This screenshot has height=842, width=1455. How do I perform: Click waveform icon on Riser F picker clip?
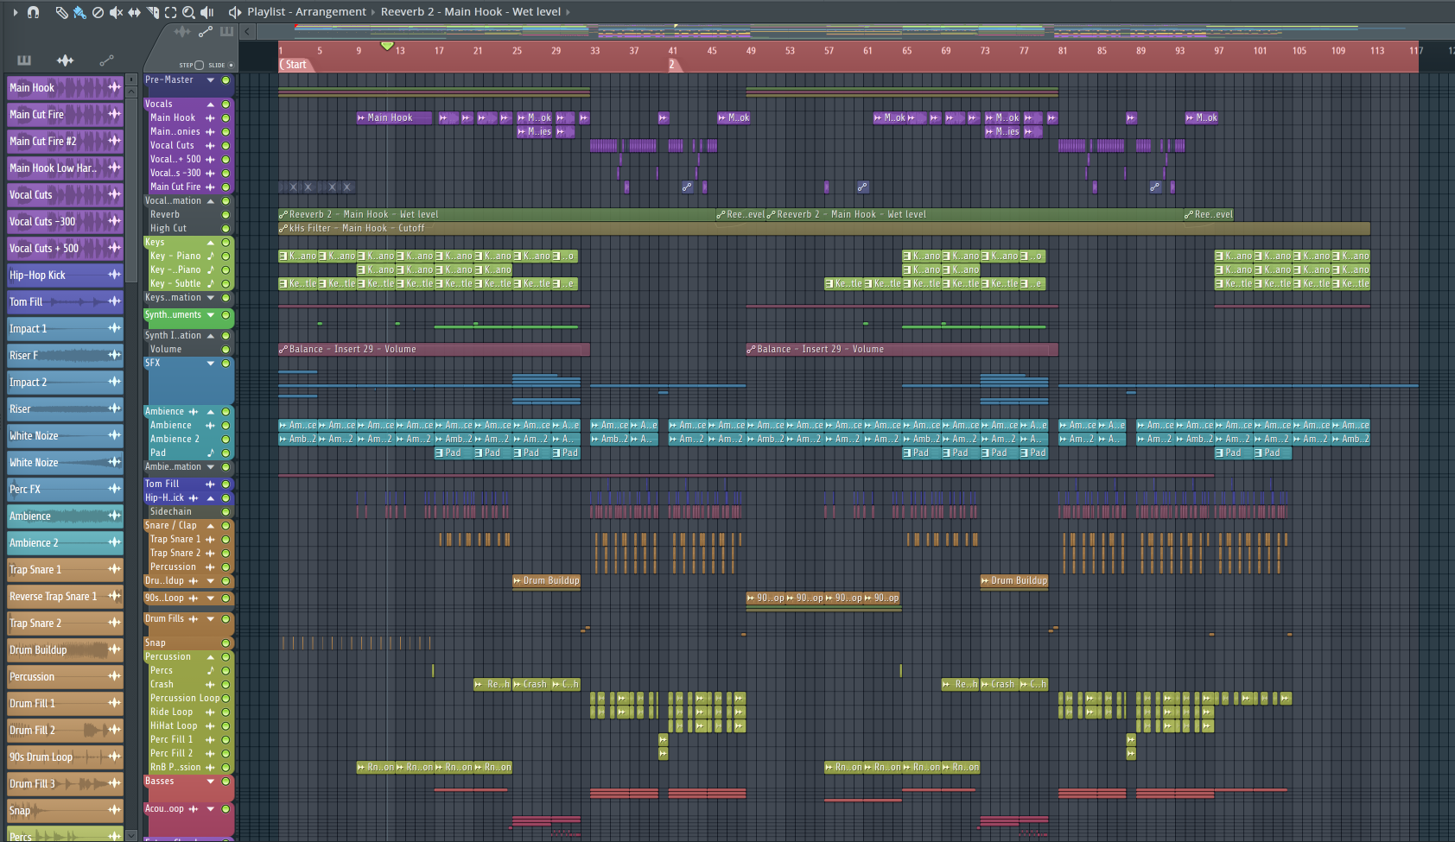pos(114,355)
